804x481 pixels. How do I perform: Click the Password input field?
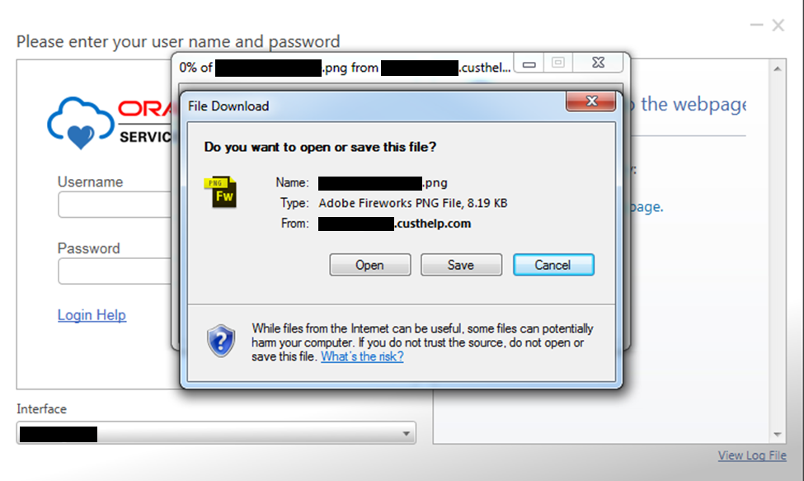click(115, 271)
